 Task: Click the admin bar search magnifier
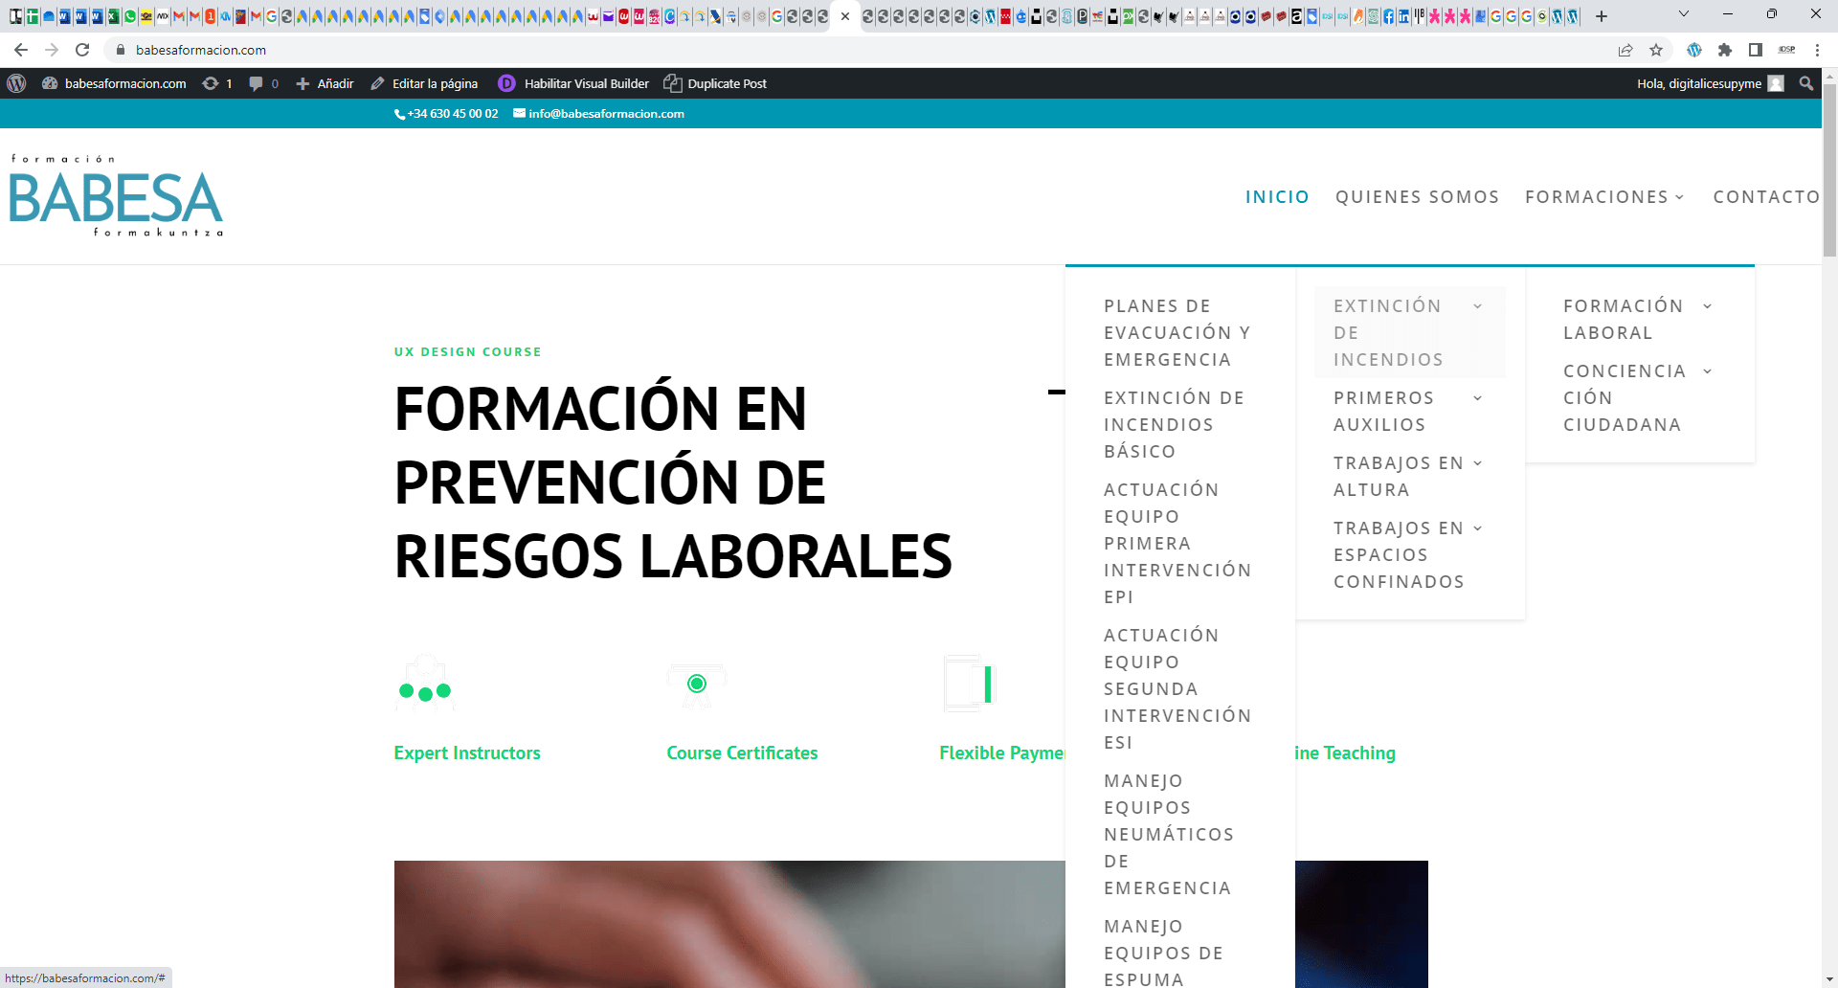pos(1806,83)
